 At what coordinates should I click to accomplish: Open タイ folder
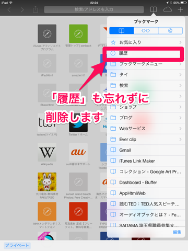coord(146,75)
